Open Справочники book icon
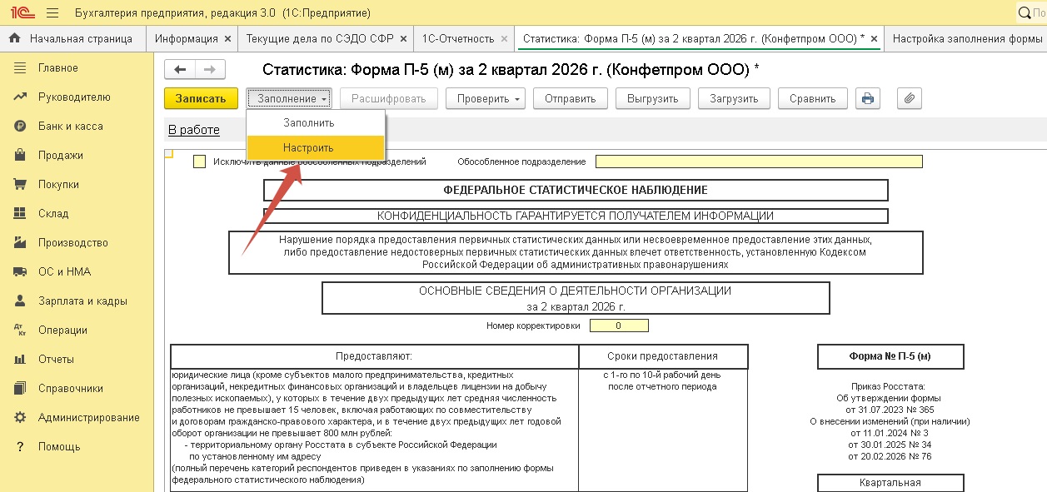Screen dimensions: 1047x492 click(x=20, y=388)
